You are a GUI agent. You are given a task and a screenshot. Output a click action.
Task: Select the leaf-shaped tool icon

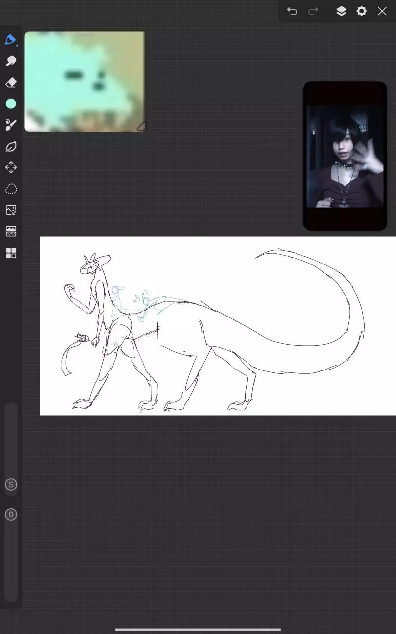(x=11, y=146)
